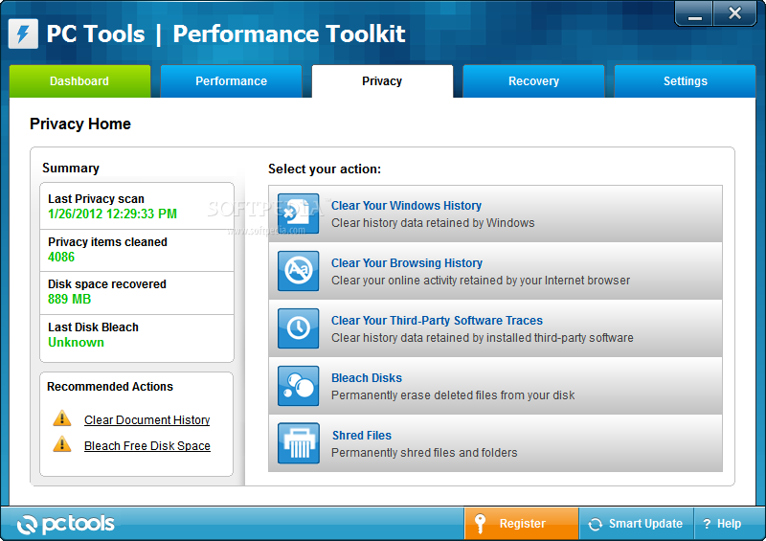The image size is (766, 541).
Task: Click the Shred Files shredder icon
Action: pos(298,443)
